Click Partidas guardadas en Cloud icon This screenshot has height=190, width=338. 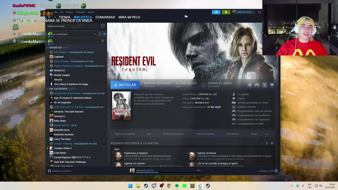(x=234, y=103)
